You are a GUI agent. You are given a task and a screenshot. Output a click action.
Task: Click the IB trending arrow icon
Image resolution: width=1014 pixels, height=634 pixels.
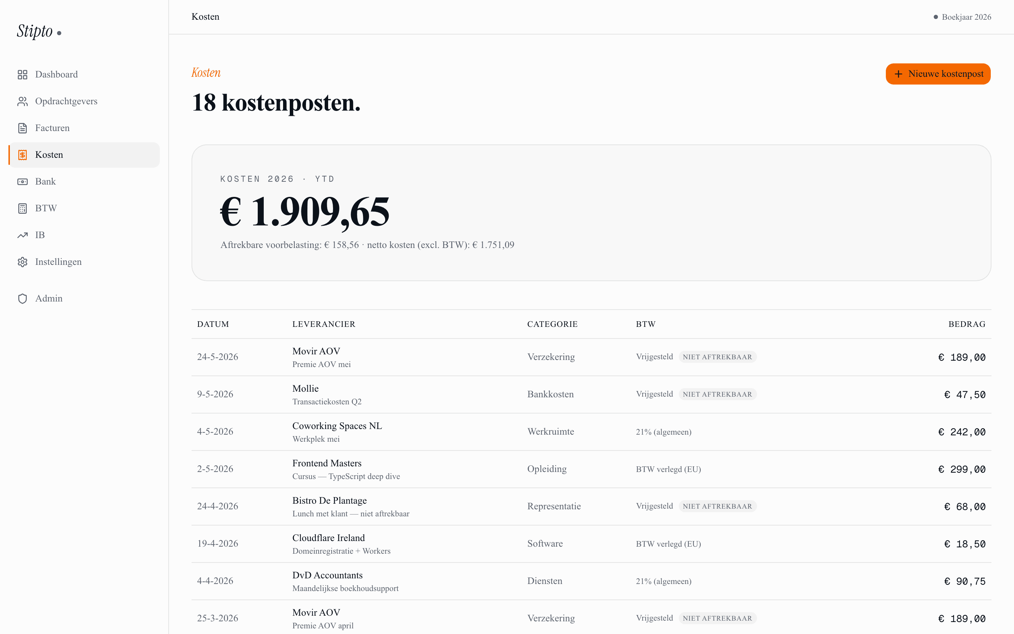[x=23, y=235]
